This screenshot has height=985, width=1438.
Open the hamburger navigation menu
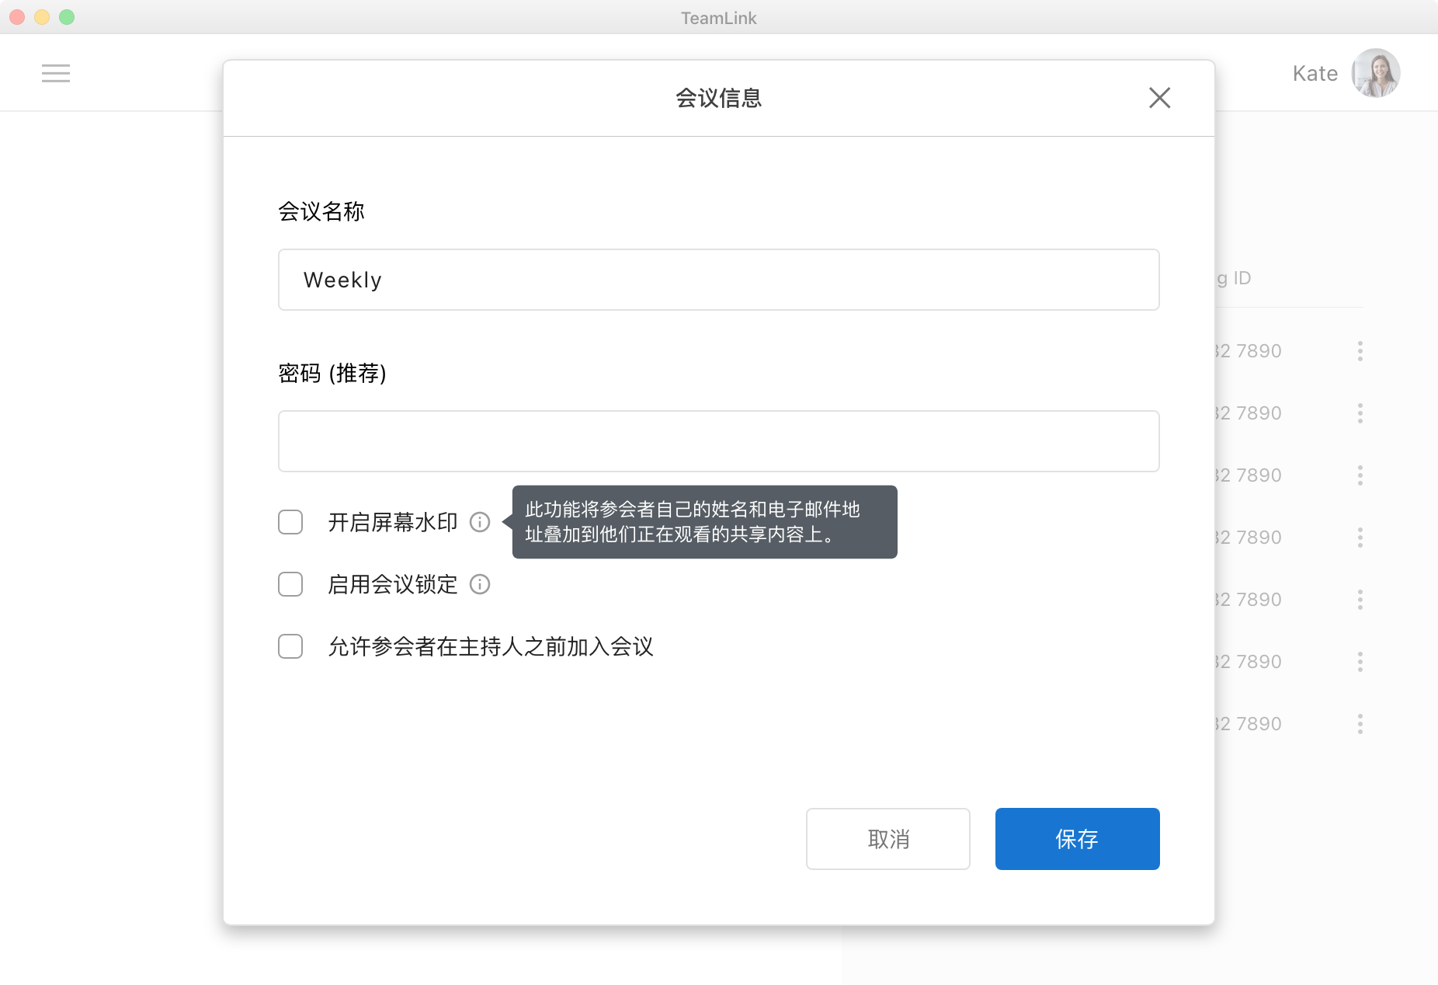[55, 72]
